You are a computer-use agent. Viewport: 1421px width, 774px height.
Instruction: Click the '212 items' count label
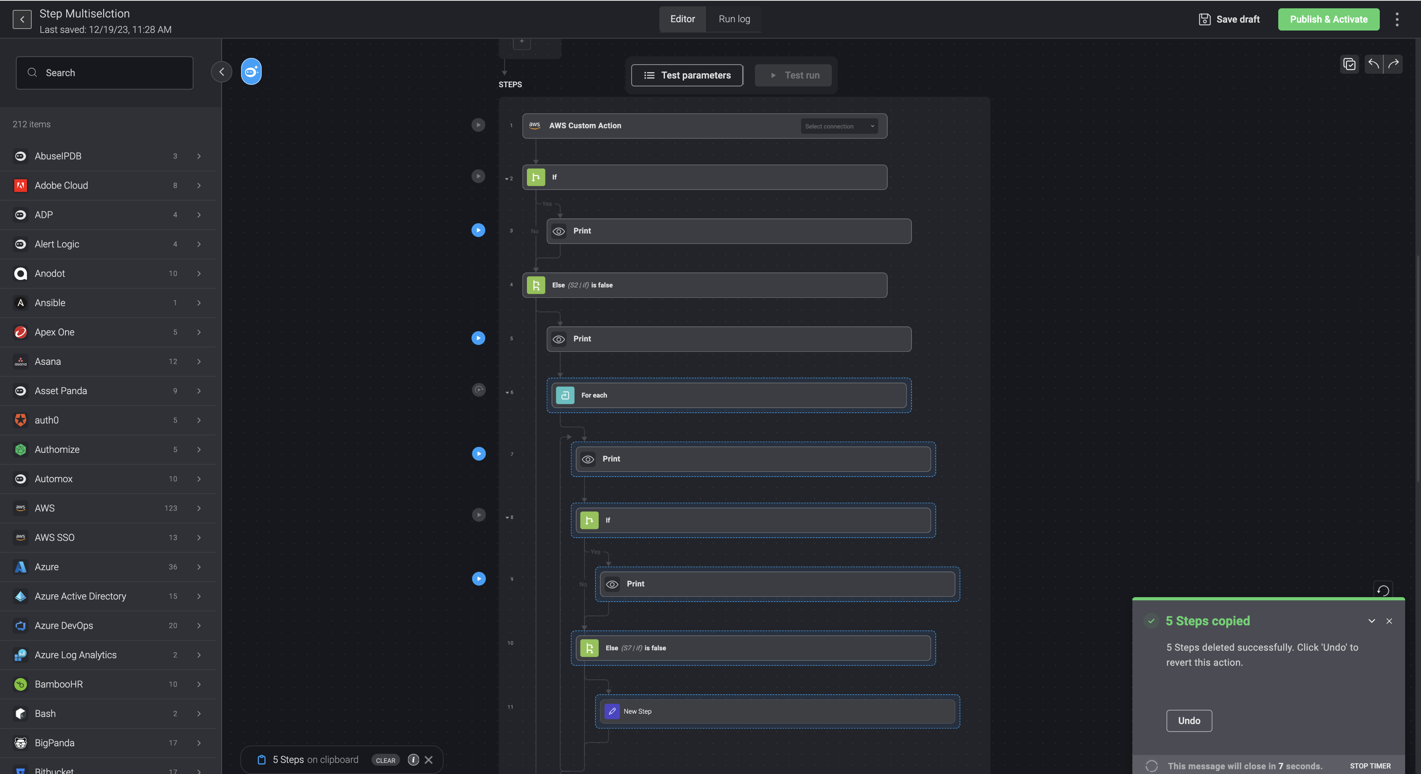pos(31,124)
